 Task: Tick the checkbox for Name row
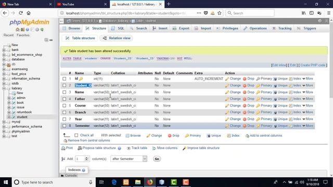(65, 92)
